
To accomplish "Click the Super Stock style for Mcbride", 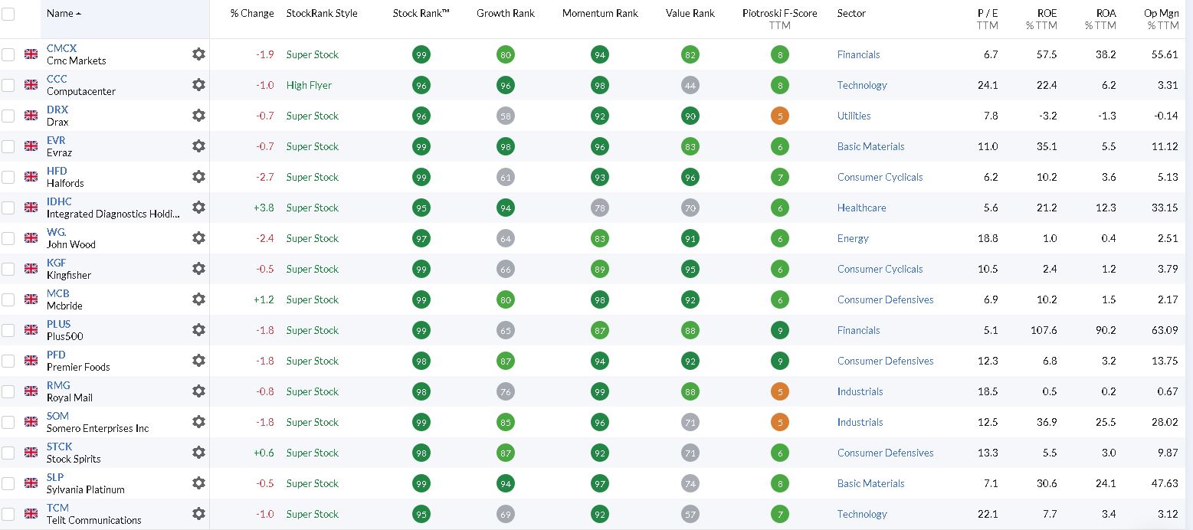I will pos(312,299).
